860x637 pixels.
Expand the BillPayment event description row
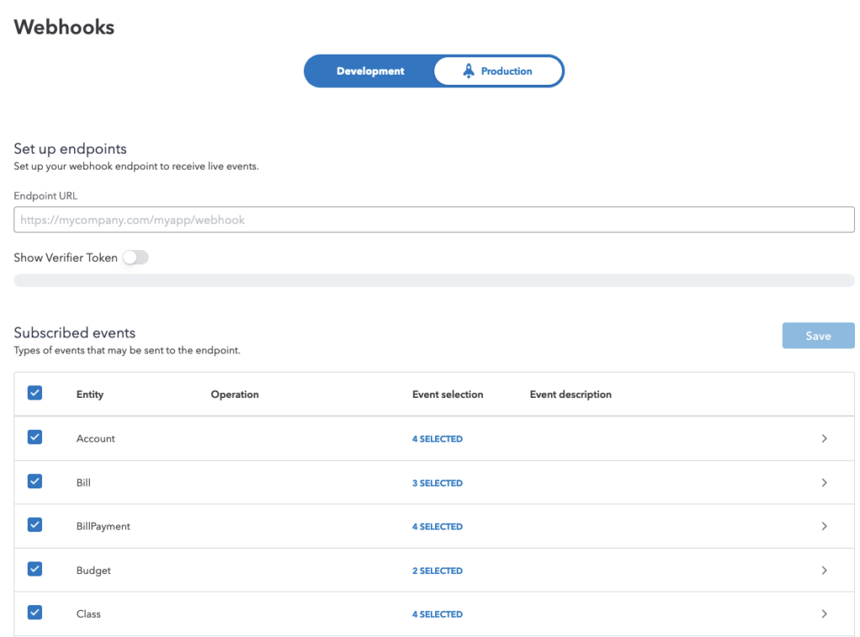pyautogui.click(x=824, y=526)
